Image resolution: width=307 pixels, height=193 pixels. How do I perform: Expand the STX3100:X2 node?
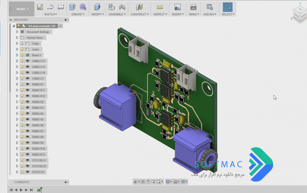point(17,166)
